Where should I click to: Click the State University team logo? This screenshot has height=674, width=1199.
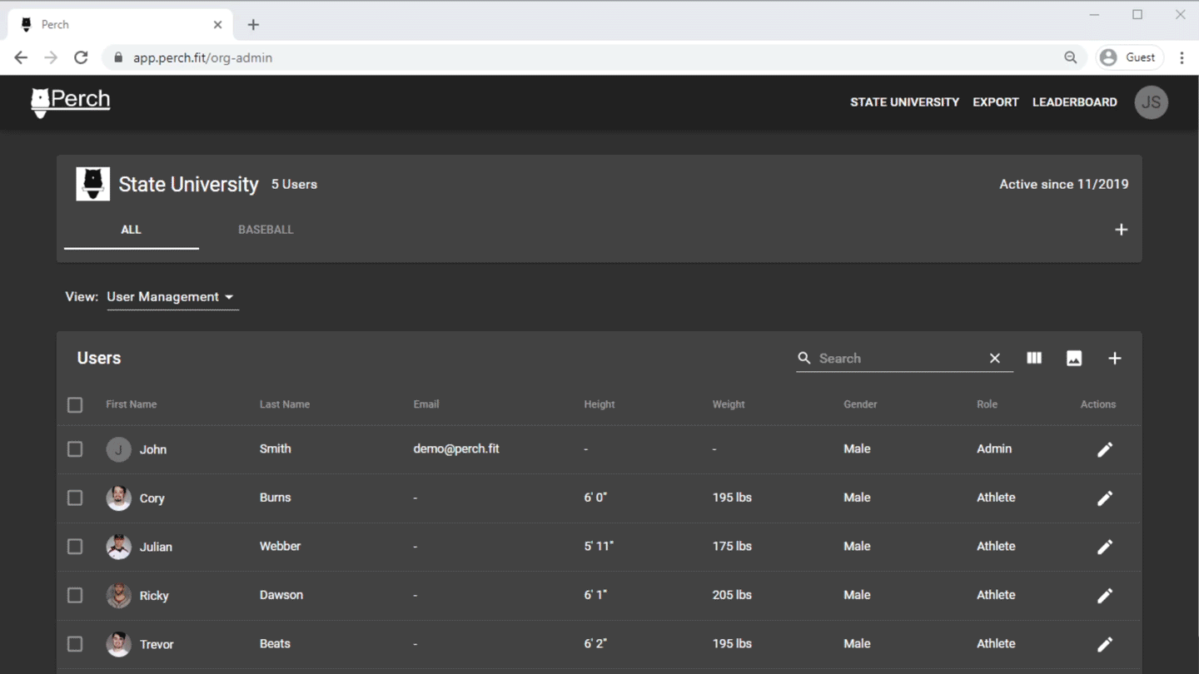coord(92,184)
